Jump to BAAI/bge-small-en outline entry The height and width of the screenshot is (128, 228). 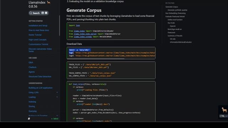(x=175, y=29)
